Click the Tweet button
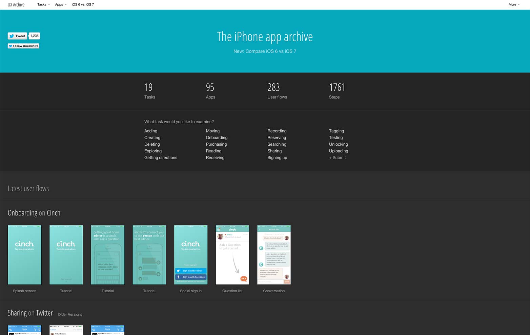 17,36
